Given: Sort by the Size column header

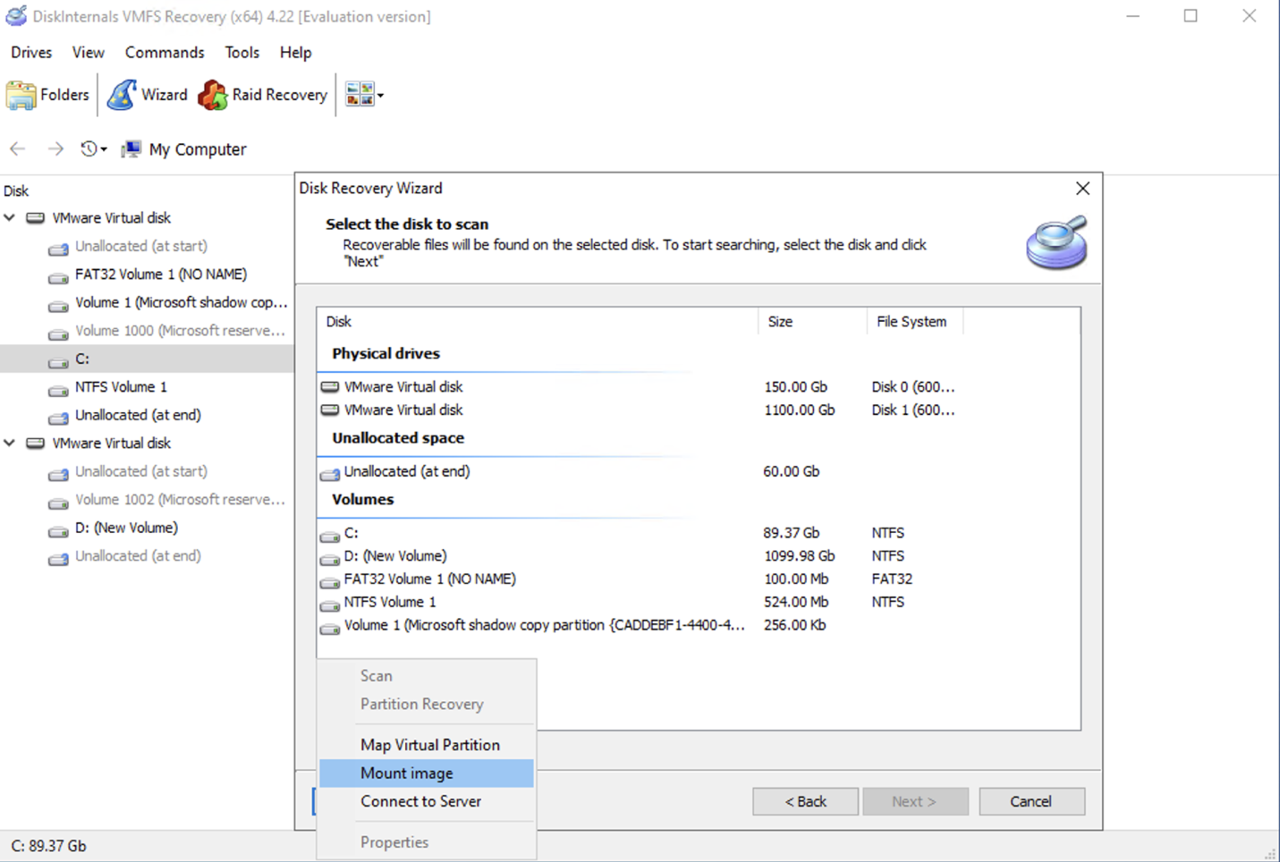Looking at the screenshot, I should click(x=812, y=321).
